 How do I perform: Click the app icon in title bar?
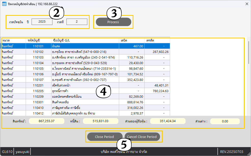click(4, 4)
